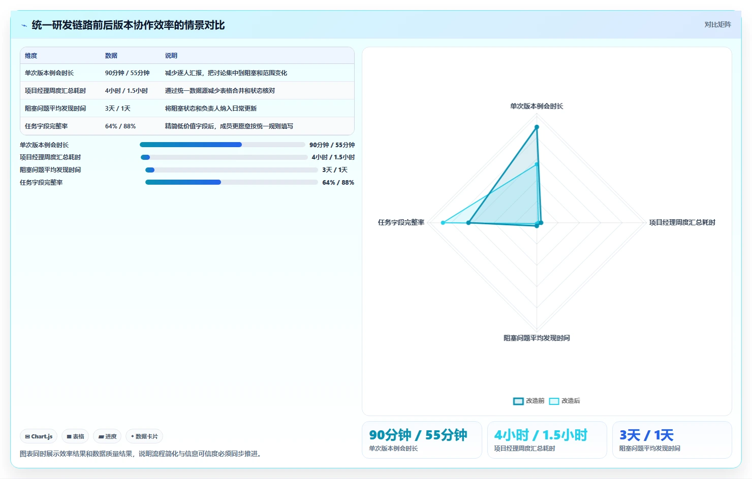Select the Chart.js tag chip
This screenshot has width=752, height=479.
pos(39,436)
